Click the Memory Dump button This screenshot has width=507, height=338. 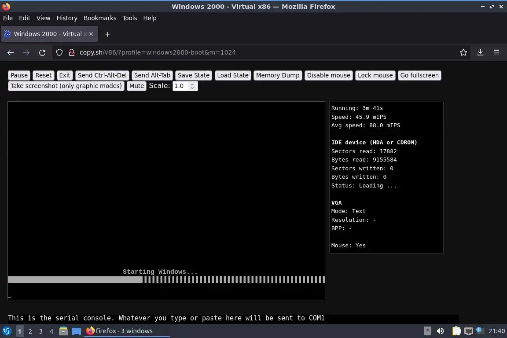click(x=278, y=75)
